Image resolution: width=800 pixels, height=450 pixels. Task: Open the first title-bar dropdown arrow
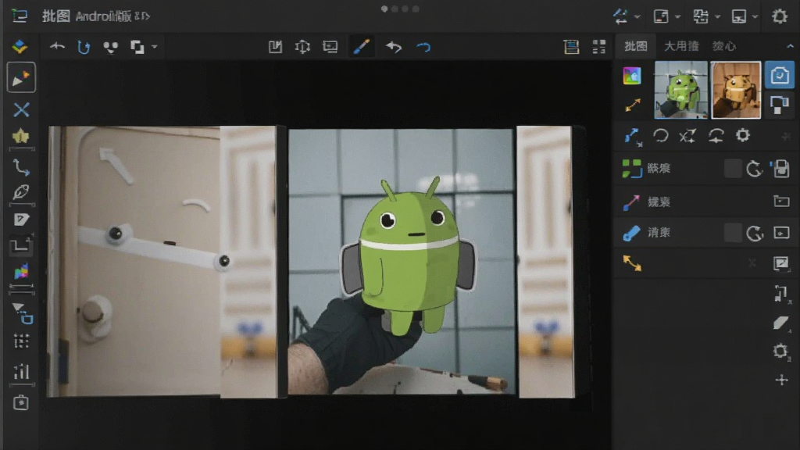point(637,17)
